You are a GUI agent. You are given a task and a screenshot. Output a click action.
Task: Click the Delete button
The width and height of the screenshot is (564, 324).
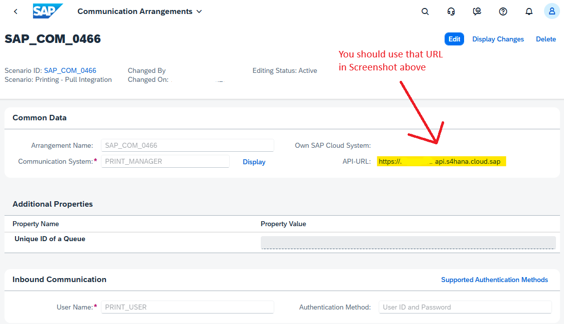[x=546, y=39]
